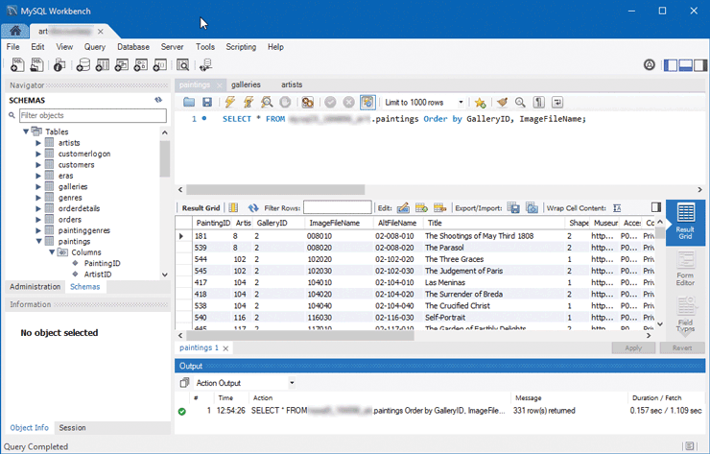
Task: Click the GalleryID column header
Action: pos(272,223)
